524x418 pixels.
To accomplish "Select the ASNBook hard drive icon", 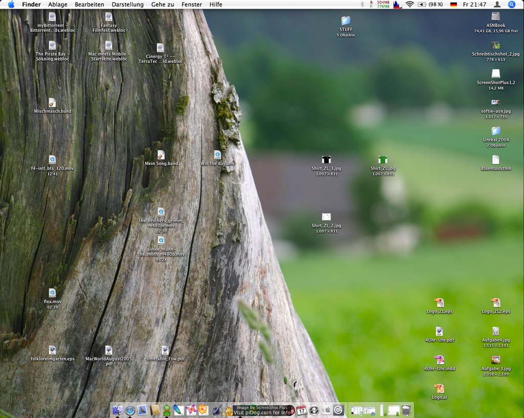I will coord(495,17).
